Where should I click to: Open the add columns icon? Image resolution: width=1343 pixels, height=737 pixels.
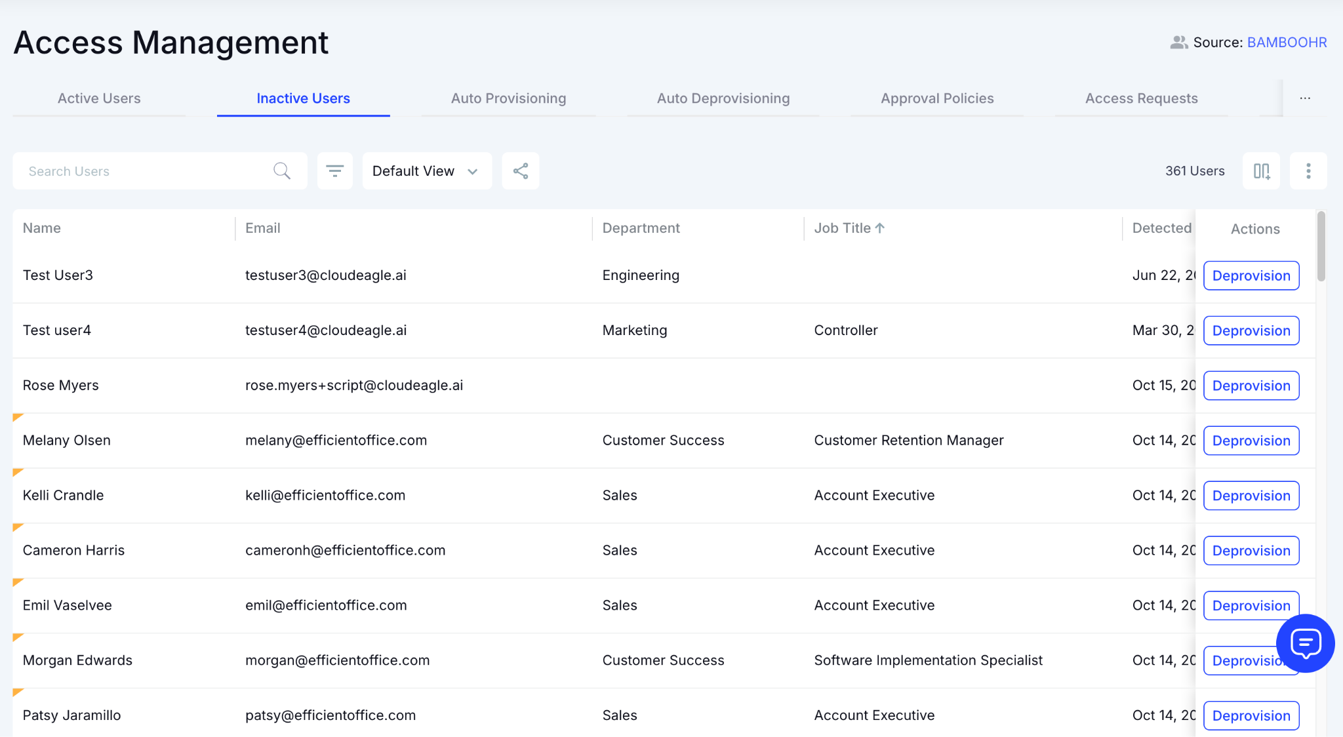(x=1261, y=171)
